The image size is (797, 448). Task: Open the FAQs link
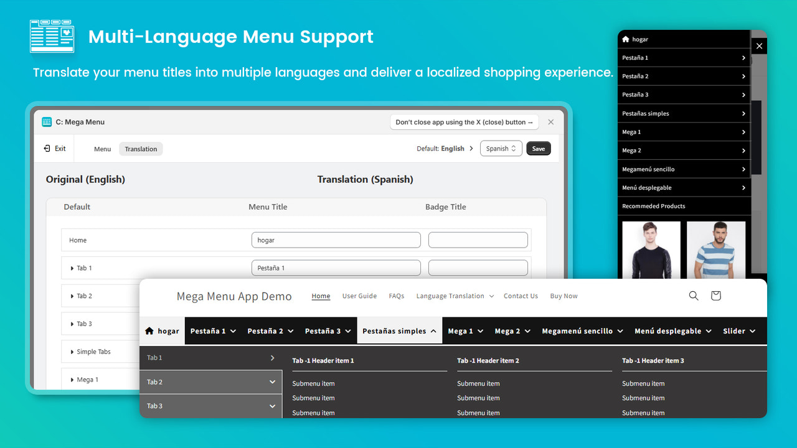(397, 296)
